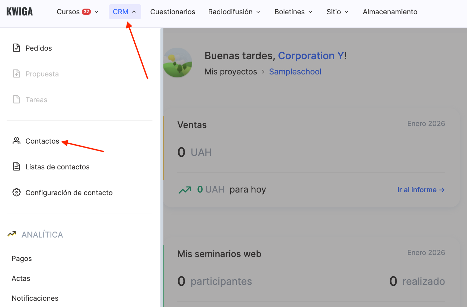Click the KWIGA logo
Image resolution: width=467 pixels, height=307 pixels.
[x=20, y=12]
